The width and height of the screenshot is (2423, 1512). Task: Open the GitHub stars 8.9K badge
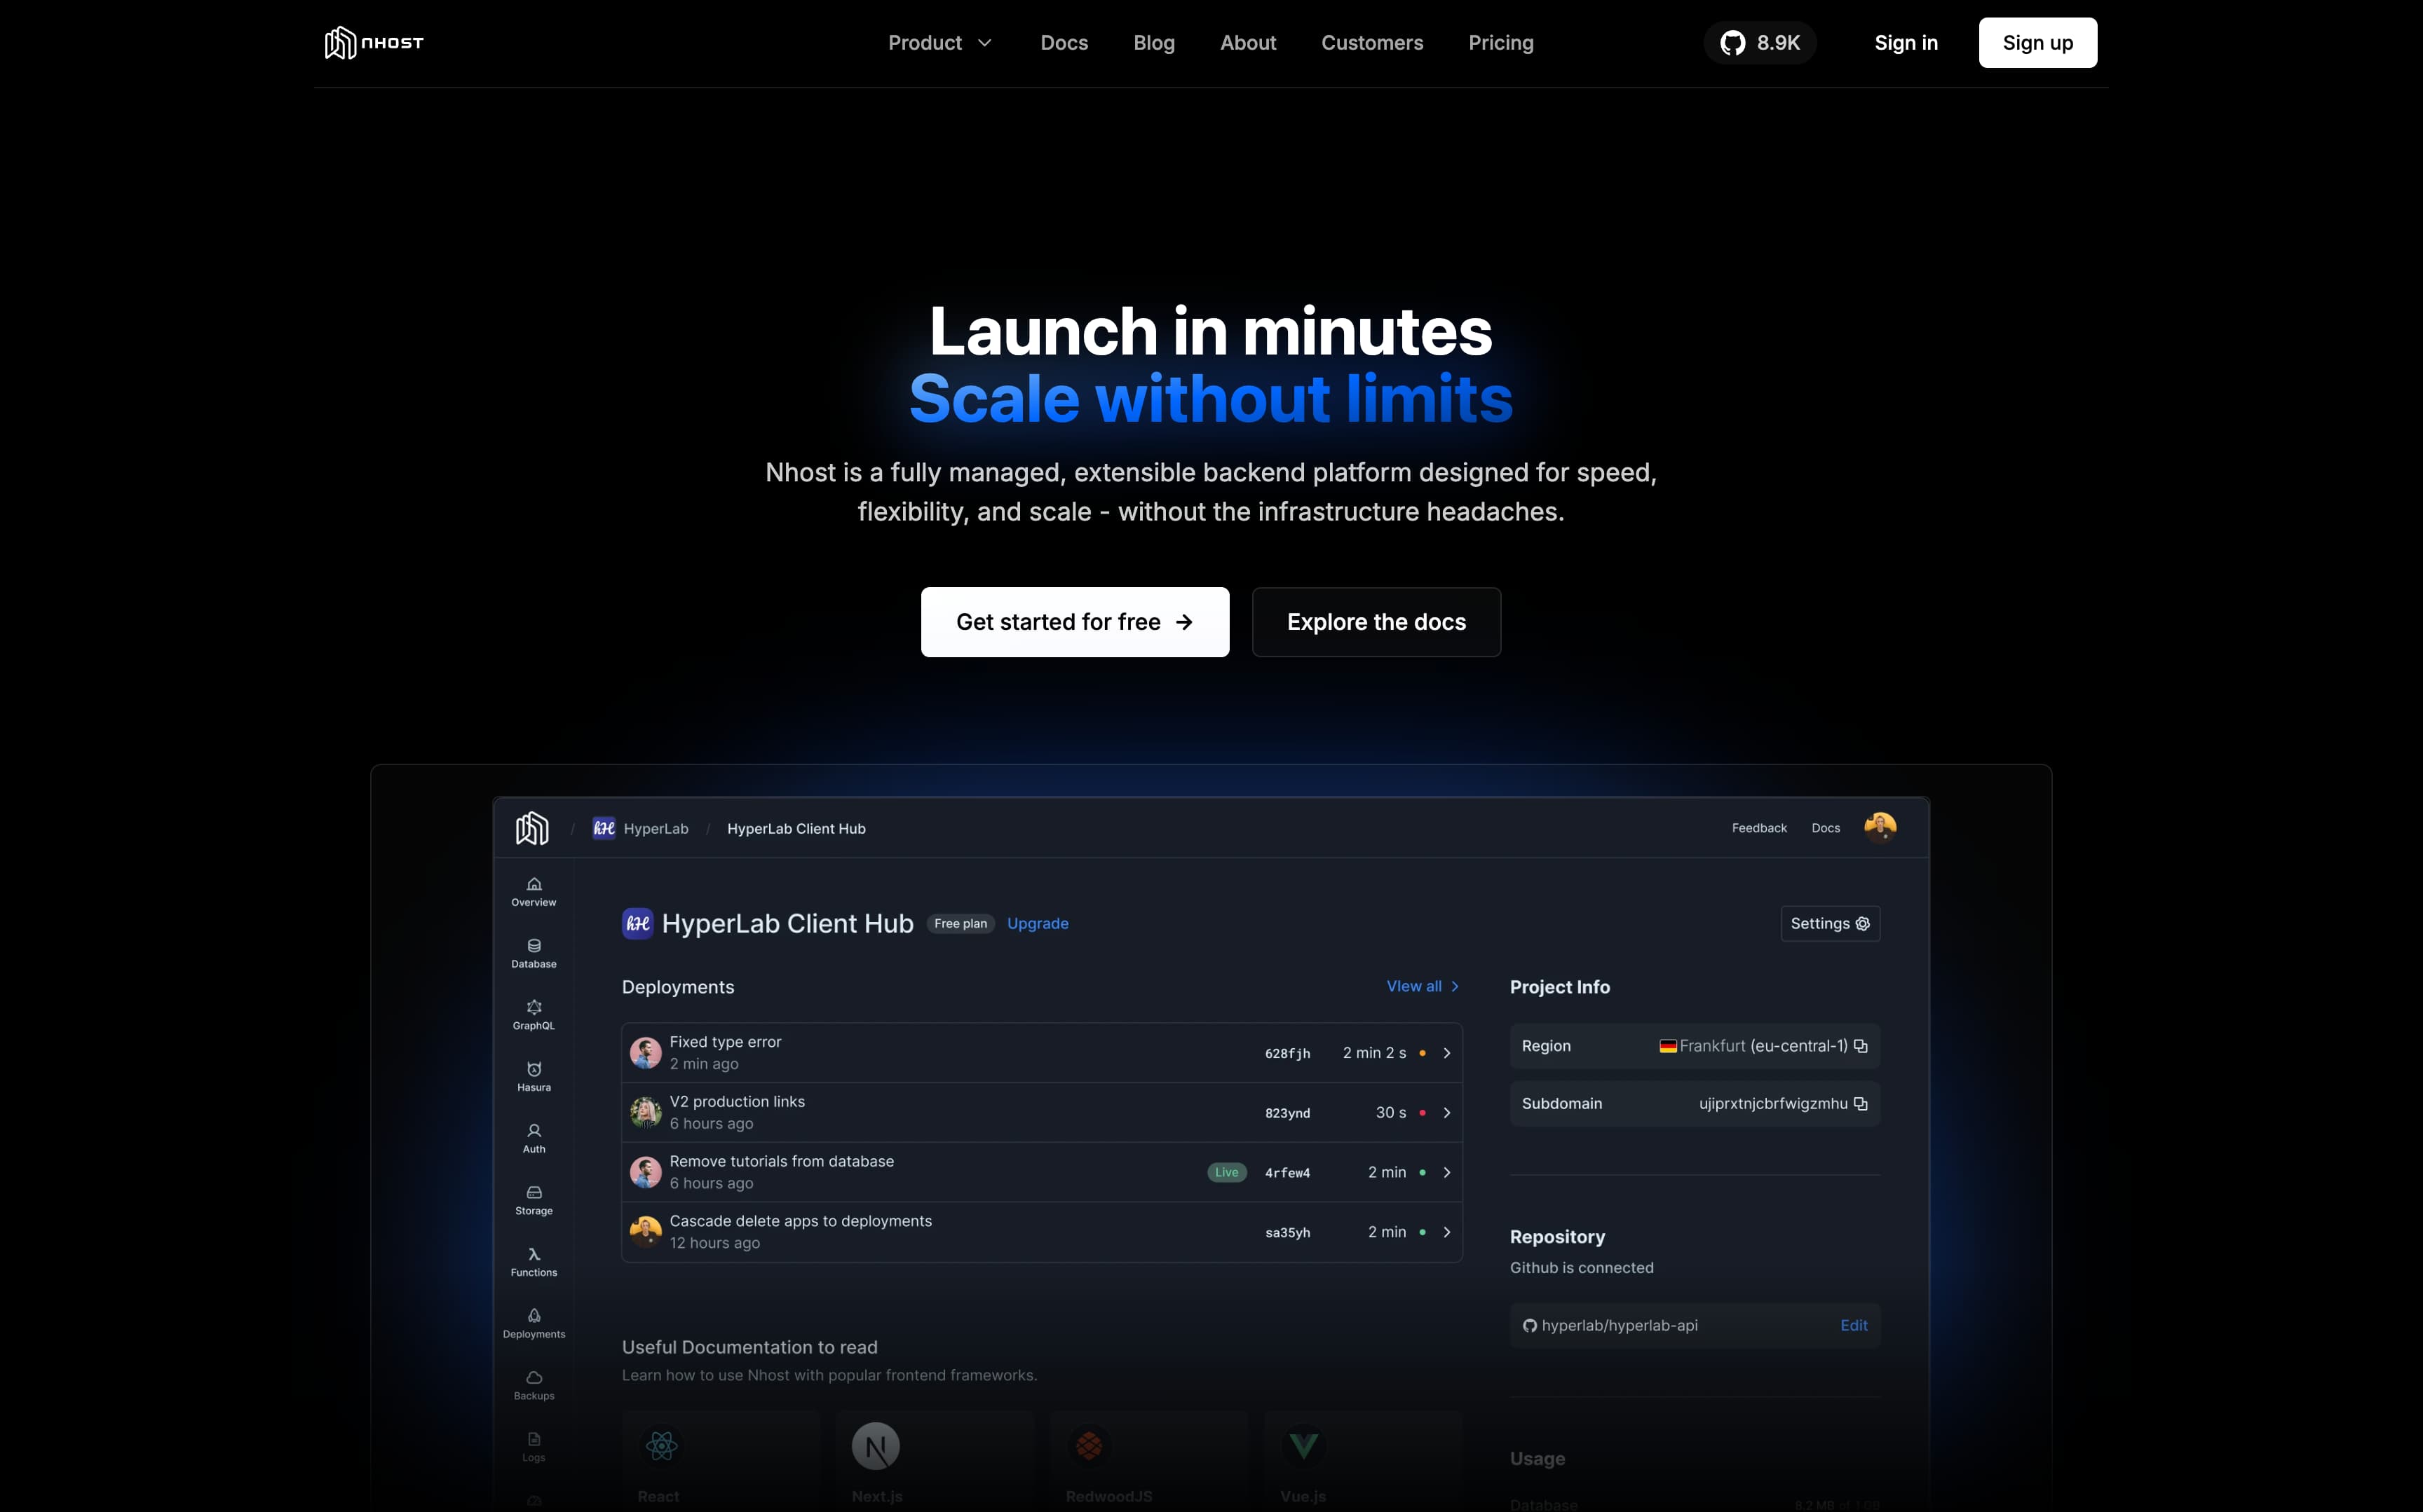coord(1760,43)
